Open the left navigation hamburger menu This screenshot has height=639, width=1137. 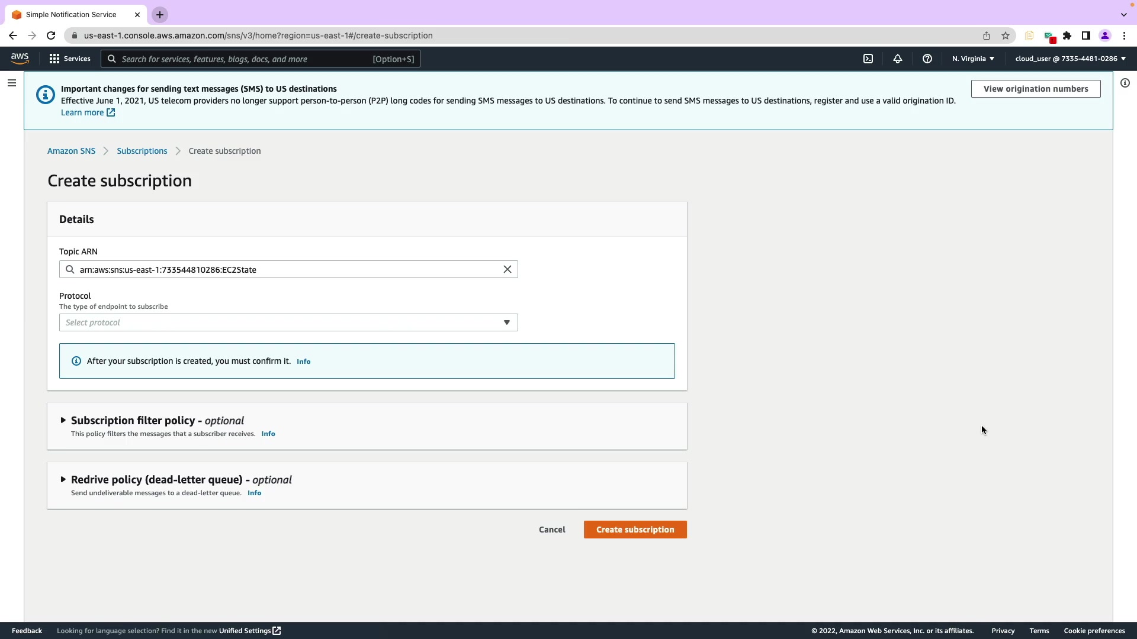click(12, 83)
